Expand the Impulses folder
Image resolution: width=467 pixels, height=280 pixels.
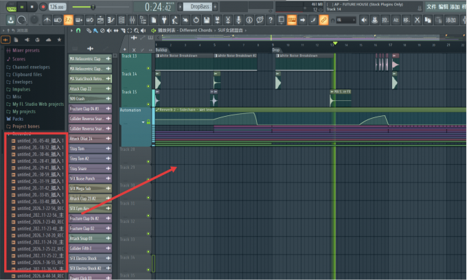[19, 89]
